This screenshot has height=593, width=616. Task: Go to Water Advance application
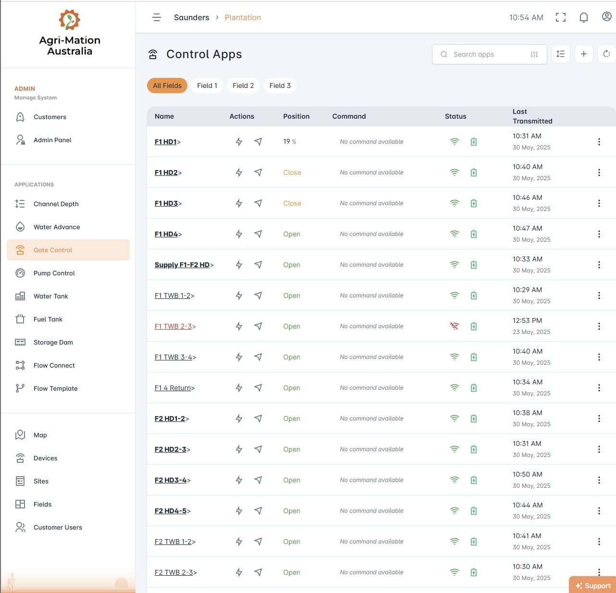click(x=57, y=227)
